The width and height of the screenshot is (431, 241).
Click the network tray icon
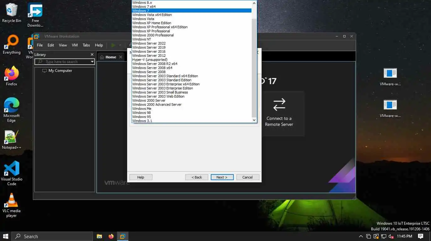(x=383, y=236)
